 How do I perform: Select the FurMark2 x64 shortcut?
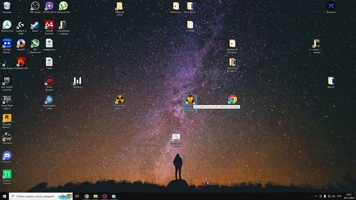21,63
